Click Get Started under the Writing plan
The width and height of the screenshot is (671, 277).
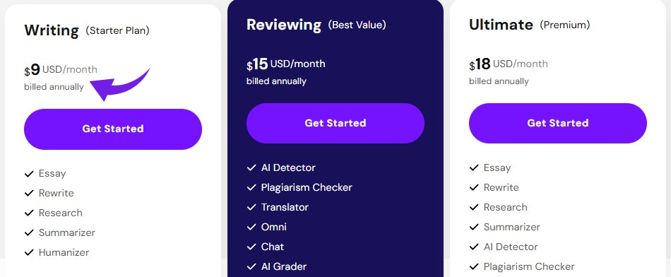click(x=113, y=129)
